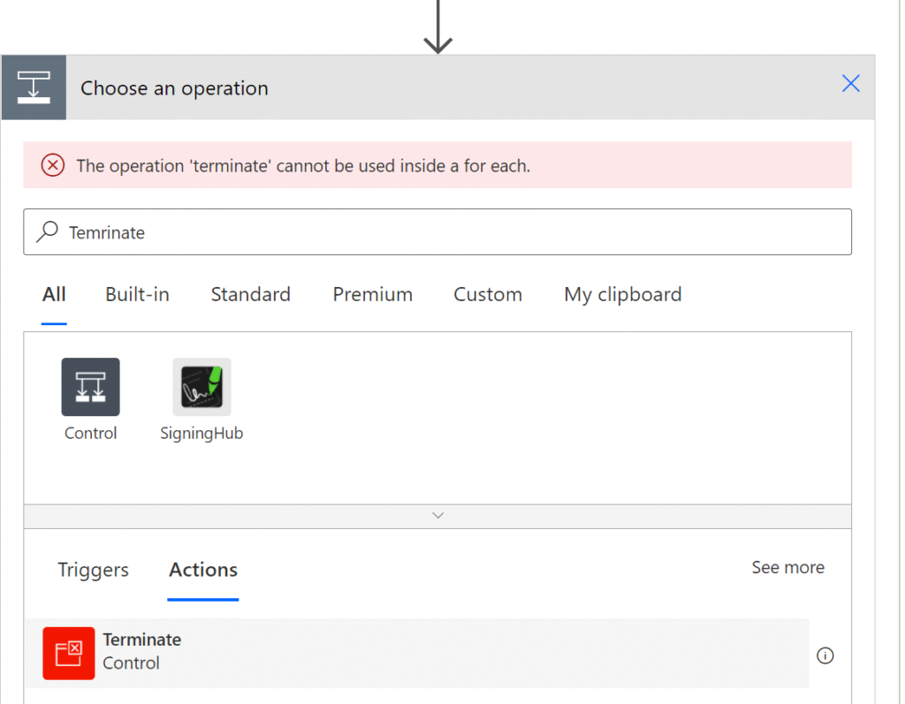905x704 pixels.
Task: Collapse the connectors list with chevron
Action: point(437,516)
